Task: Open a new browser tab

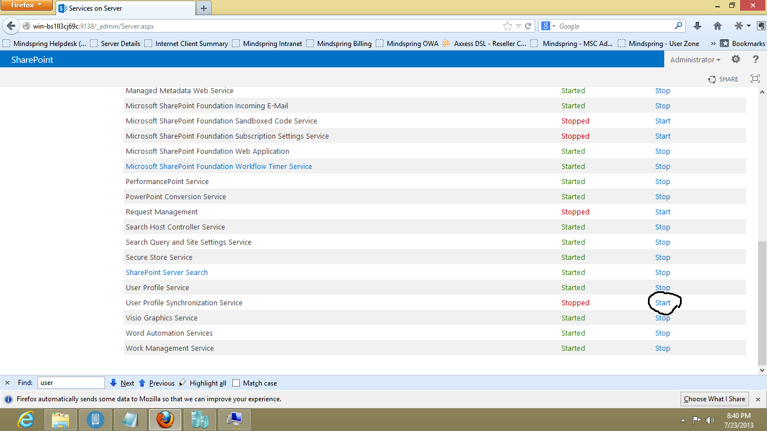Action: point(203,8)
